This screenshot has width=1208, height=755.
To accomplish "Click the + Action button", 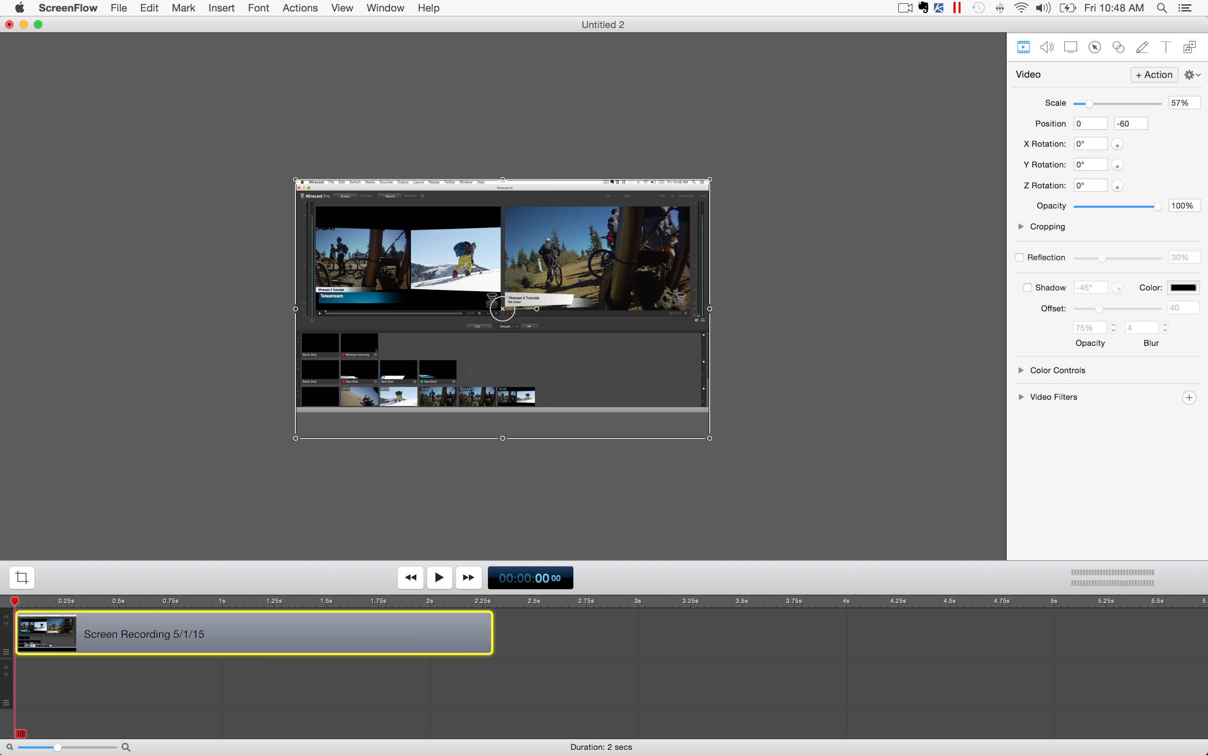I will click(x=1154, y=75).
